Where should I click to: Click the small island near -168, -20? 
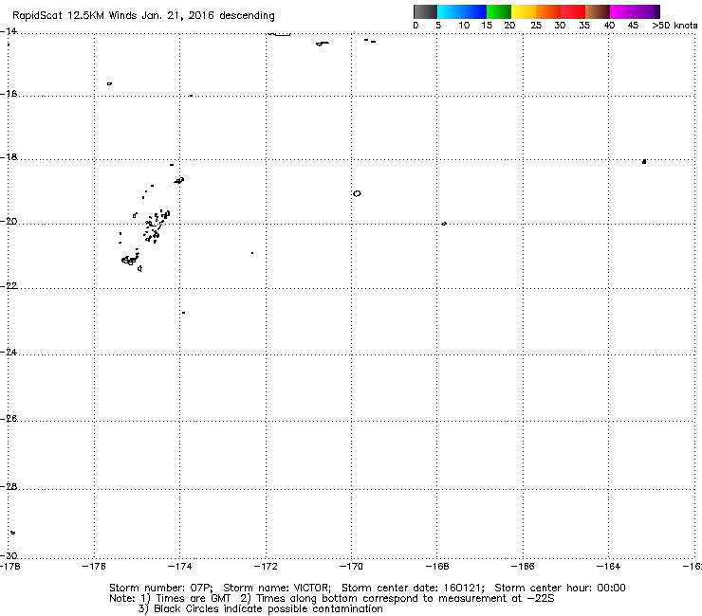click(444, 224)
